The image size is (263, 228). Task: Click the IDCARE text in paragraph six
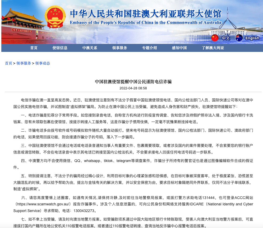pyautogui.click(x=196, y=204)
